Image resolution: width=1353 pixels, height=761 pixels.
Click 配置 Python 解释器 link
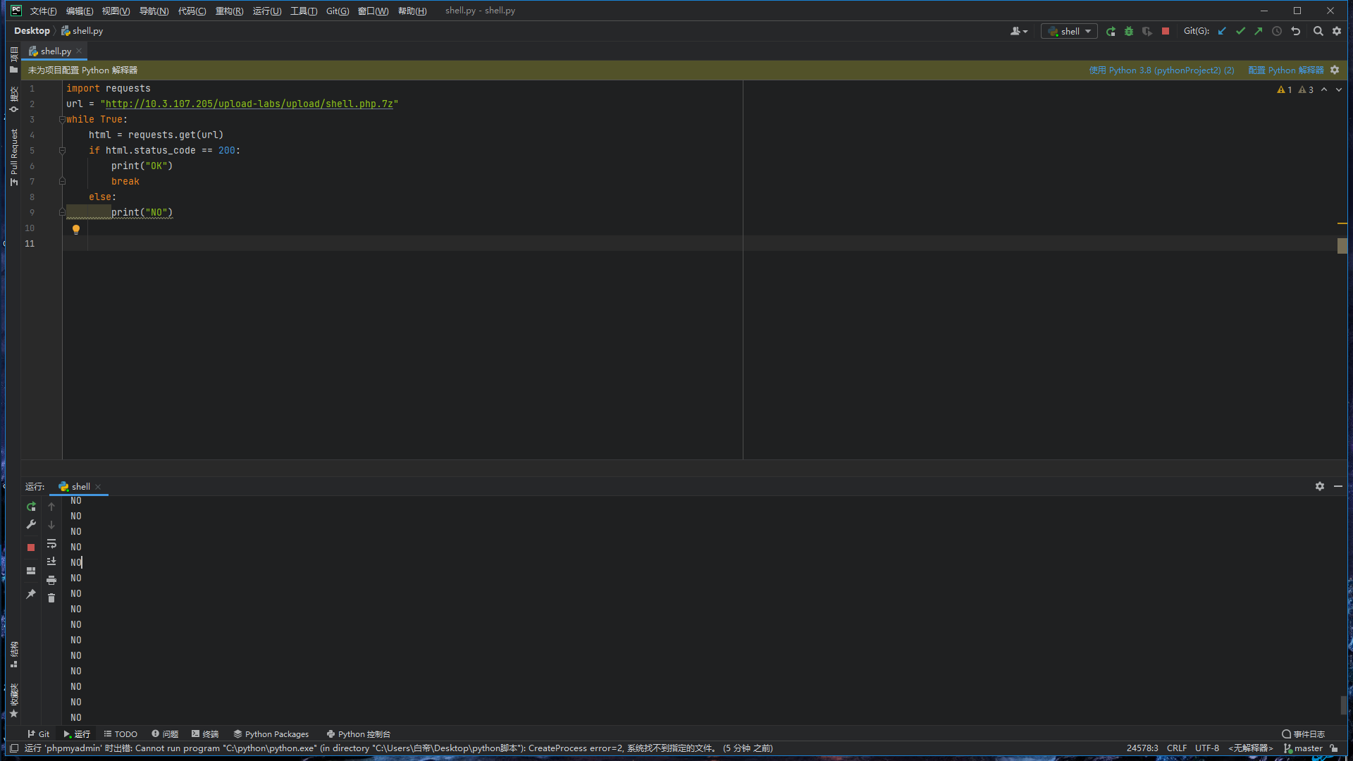(1285, 70)
